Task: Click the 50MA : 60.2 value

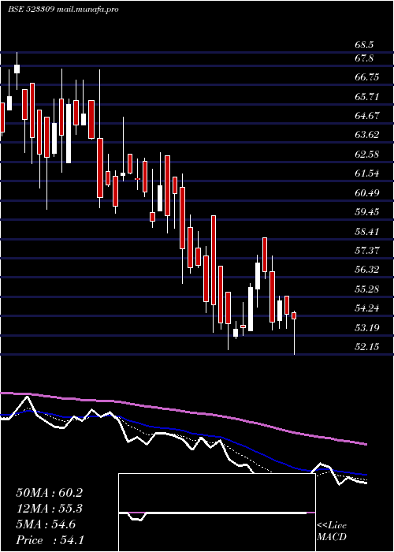Action: pos(49,493)
